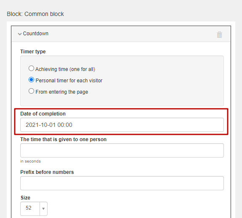Image resolution: width=242 pixels, height=218 pixels.
Task: Click the Countdown header title text
Action: tap(36, 34)
